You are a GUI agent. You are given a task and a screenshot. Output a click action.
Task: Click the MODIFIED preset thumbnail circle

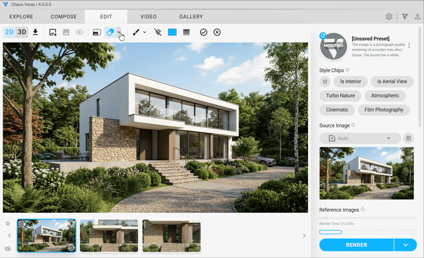(333, 46)
